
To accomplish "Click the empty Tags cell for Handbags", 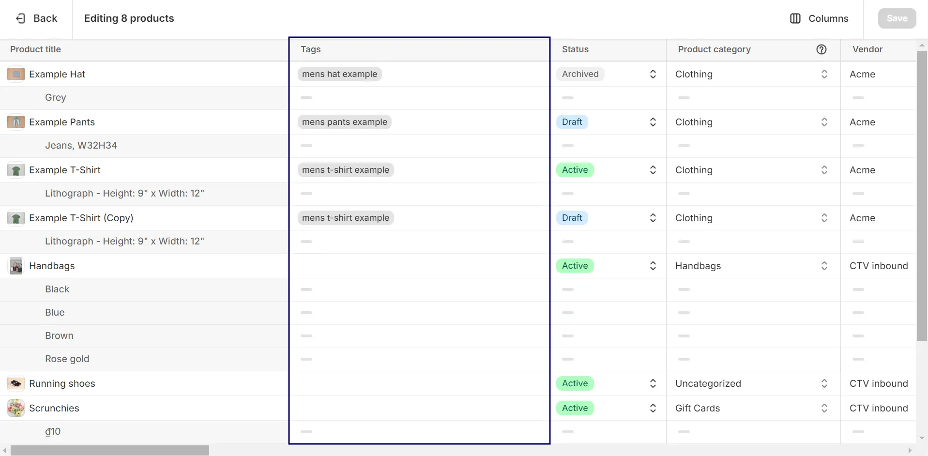I will [419, 266].
